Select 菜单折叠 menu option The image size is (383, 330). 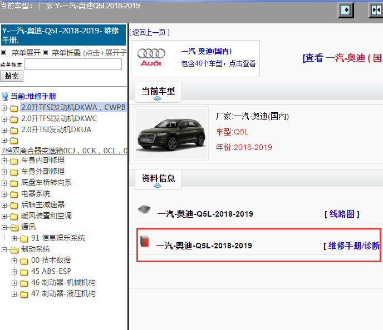(x=66, y=52)
